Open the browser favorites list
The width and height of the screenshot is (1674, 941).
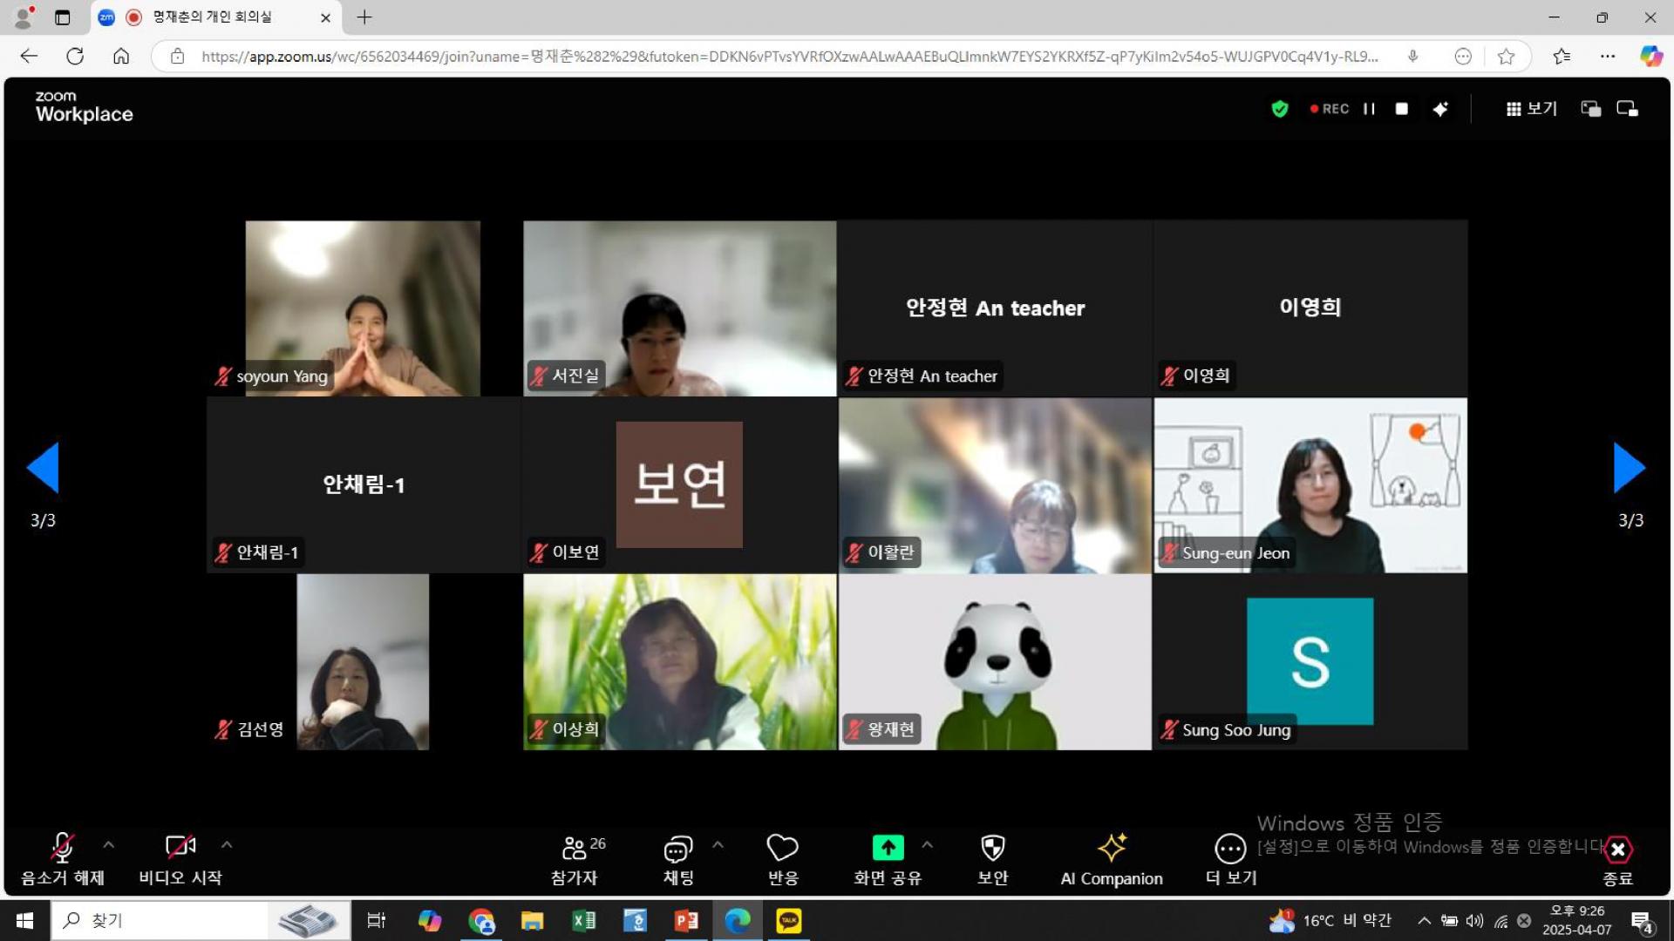[1562, 57]
